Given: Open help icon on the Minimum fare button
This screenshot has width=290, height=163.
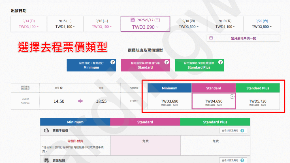Looking at the screenshot, I should [113, 62].
